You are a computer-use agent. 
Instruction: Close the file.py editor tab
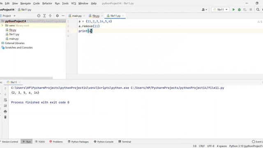tap(102, 16)
